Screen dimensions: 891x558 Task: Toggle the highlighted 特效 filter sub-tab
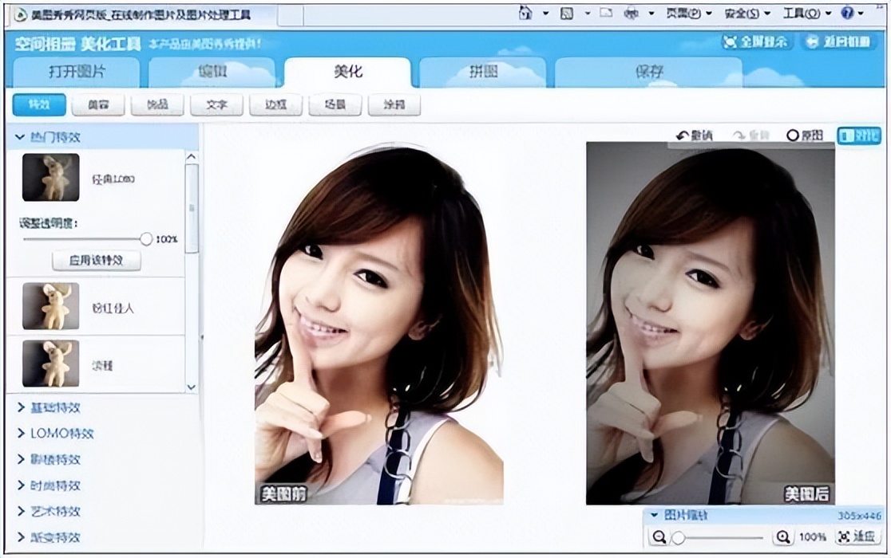pyautogui.click(x=38, y=104)
